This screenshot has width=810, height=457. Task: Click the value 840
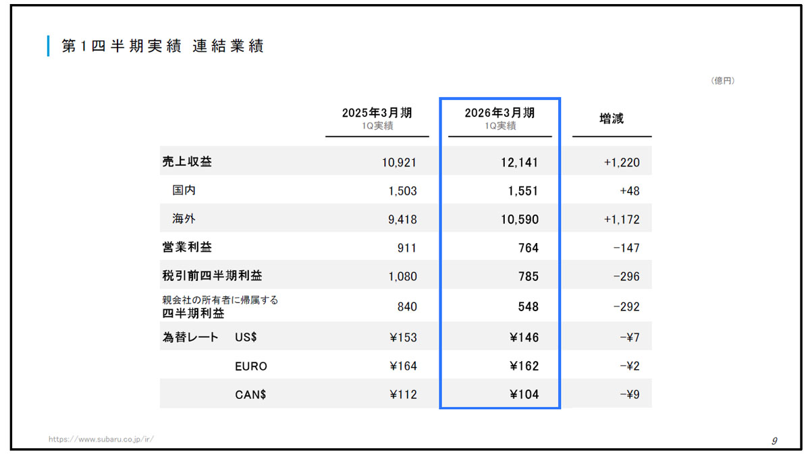click(x=408, y=306)
